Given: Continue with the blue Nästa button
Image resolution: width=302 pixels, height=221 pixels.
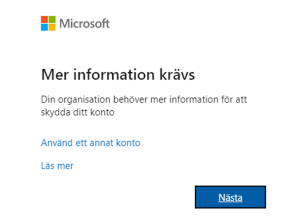Looking at the screenshot, I should (230, 197).
